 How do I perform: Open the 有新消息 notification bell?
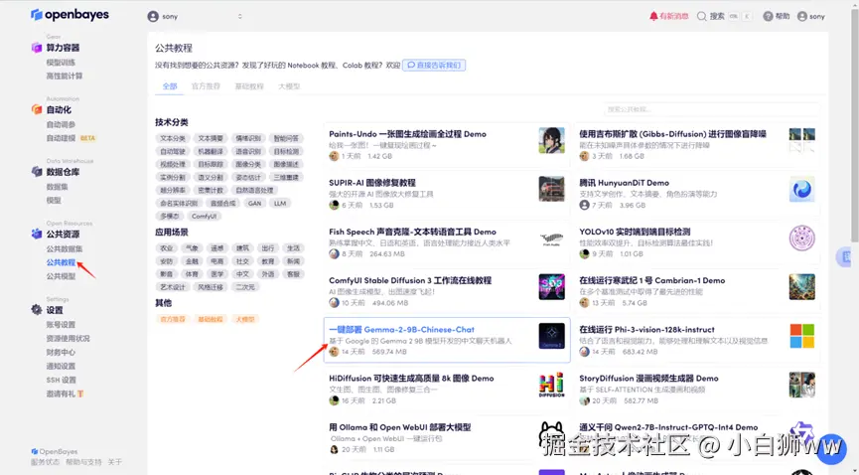click(x=653, y=17)
